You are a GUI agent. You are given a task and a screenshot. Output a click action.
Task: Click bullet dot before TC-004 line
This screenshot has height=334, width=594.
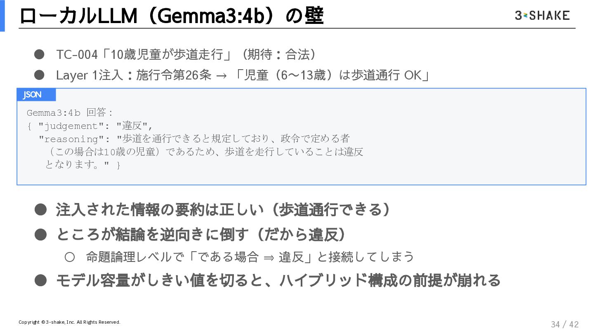tap(39, 54)
